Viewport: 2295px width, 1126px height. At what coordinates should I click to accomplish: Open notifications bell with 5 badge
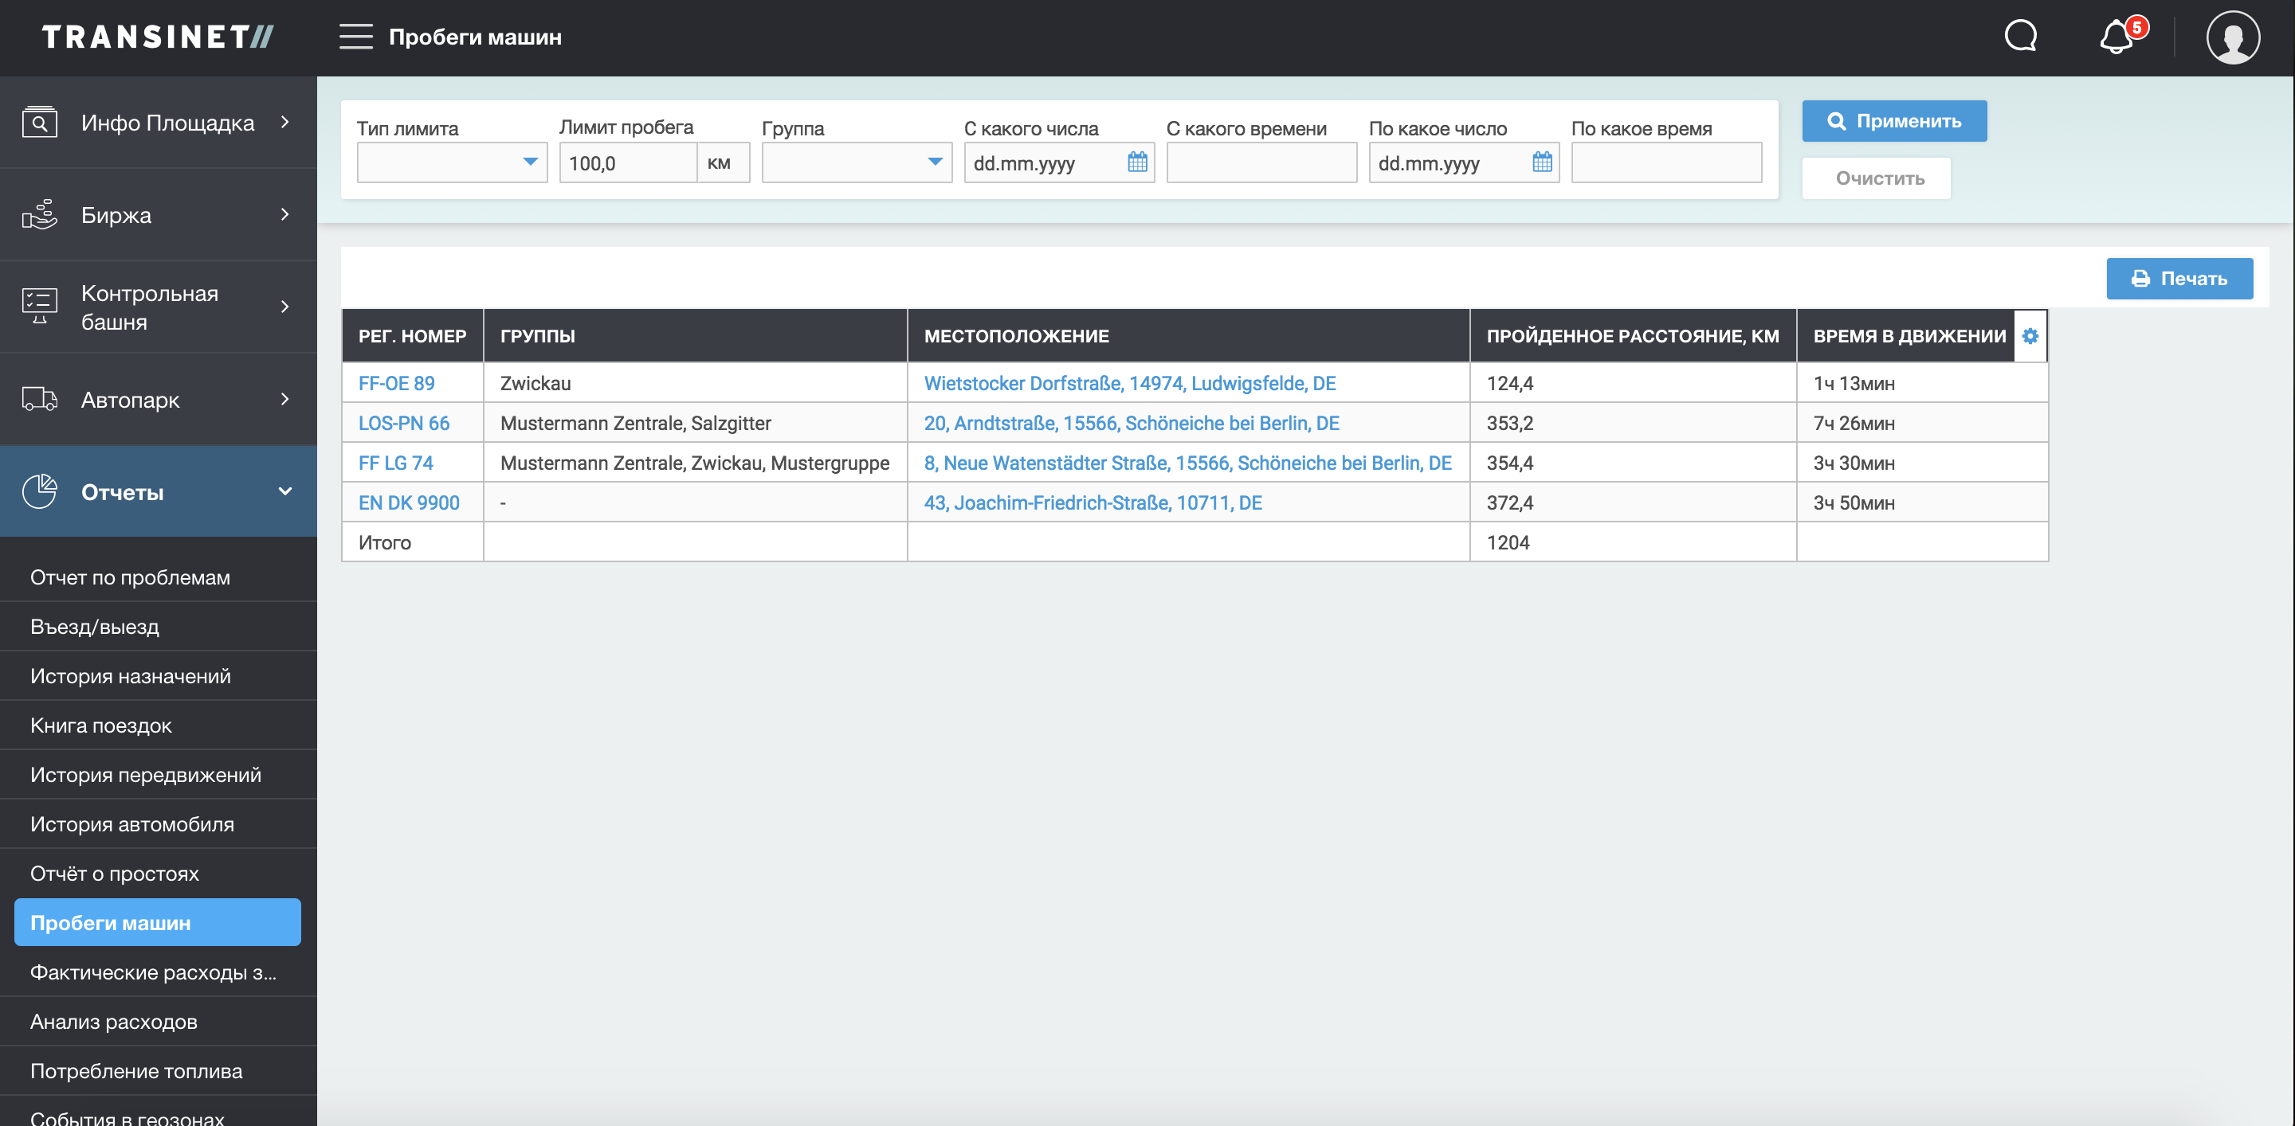coord(2116,37)
